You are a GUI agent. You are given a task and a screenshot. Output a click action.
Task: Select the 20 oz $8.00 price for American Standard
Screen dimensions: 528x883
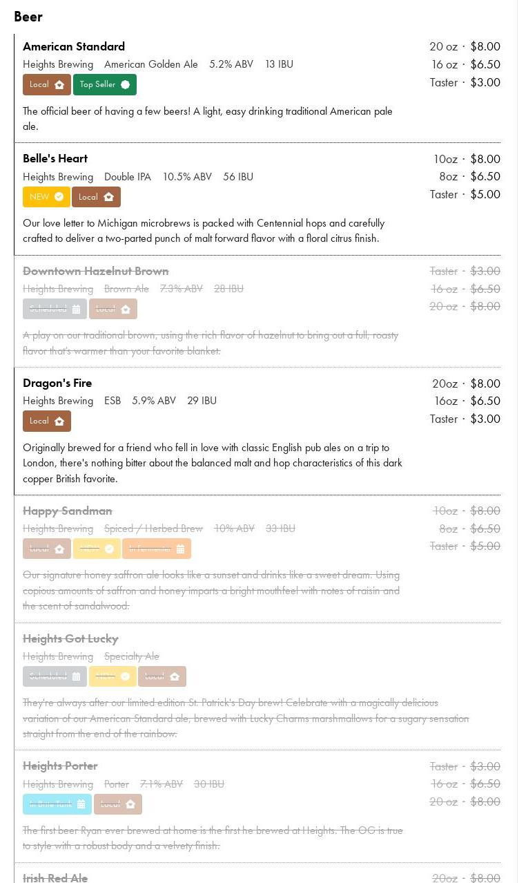point(465,46)
